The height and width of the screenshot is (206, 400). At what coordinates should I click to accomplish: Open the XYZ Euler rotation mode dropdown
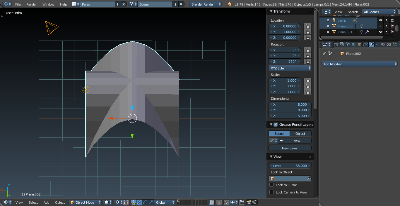(290, 68)
